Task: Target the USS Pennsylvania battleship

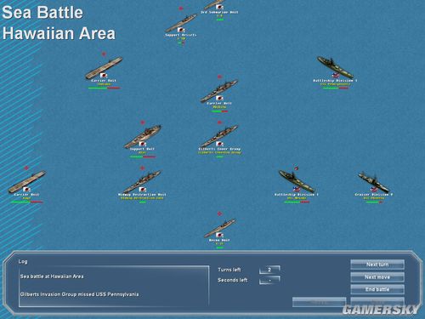Action: (x=335, y=67)
